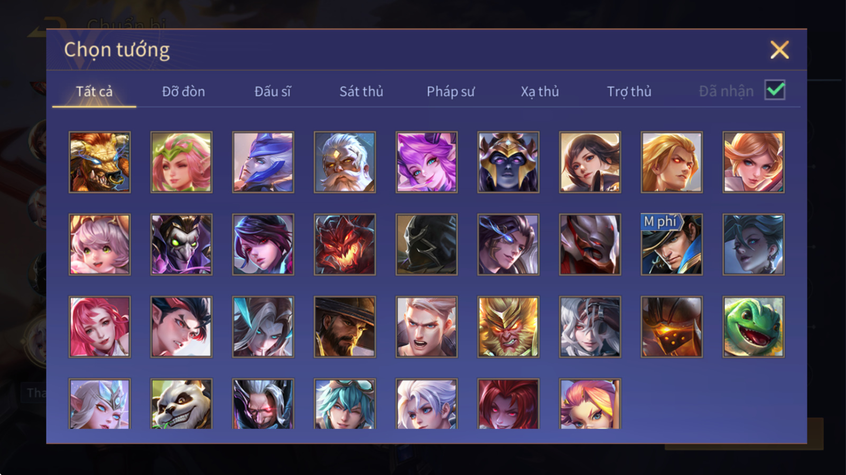846x475 pixels.
Task: Filter heroes by Xạ thủ
Action: [540, 91]
